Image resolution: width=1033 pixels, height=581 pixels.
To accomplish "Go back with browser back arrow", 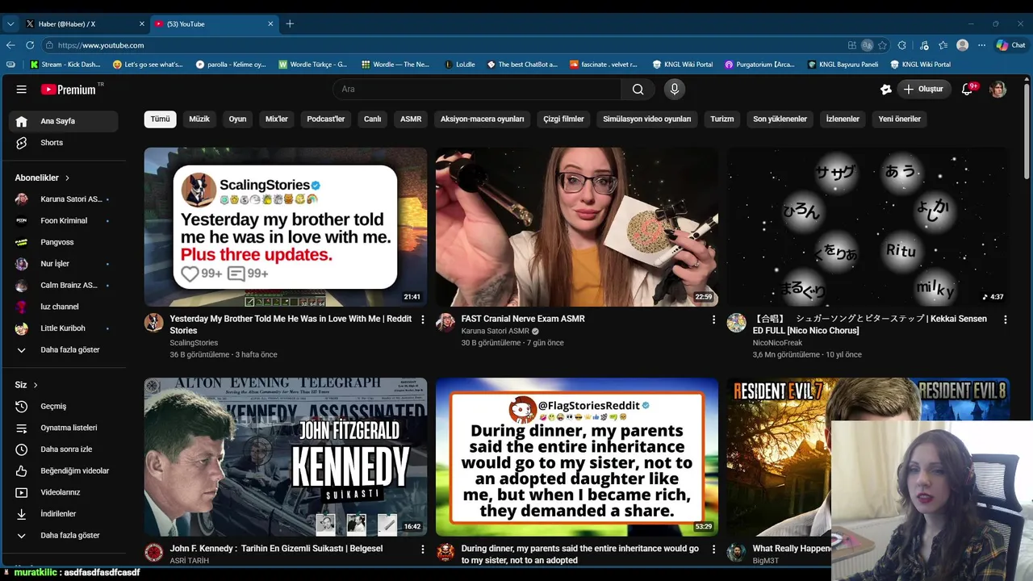I will (10, 45).
